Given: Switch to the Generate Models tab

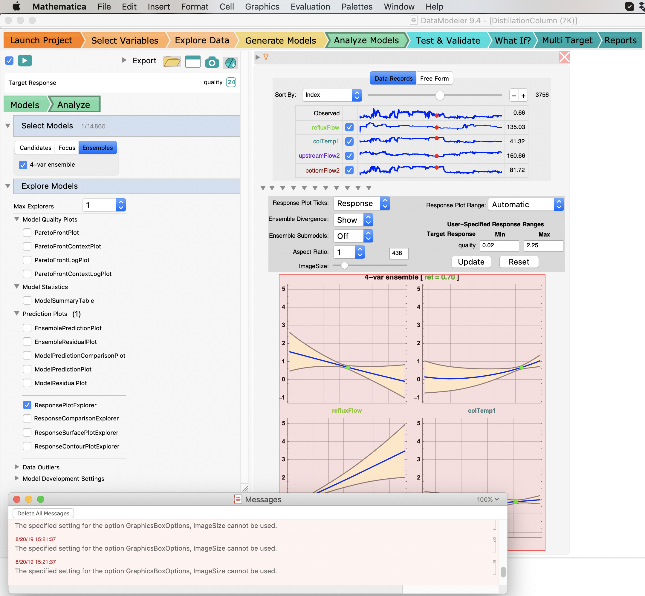Looking at the screenshot, I should point(280,41).
